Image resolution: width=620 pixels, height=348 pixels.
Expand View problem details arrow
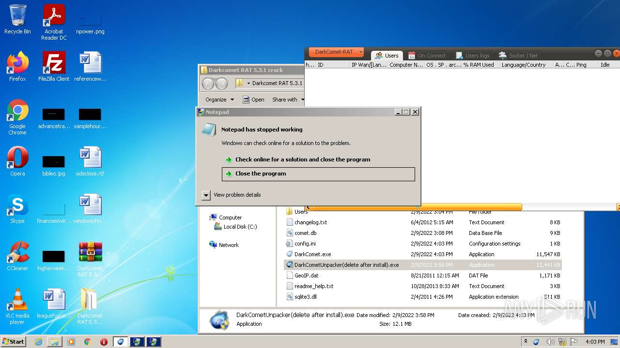pos(206,195)
